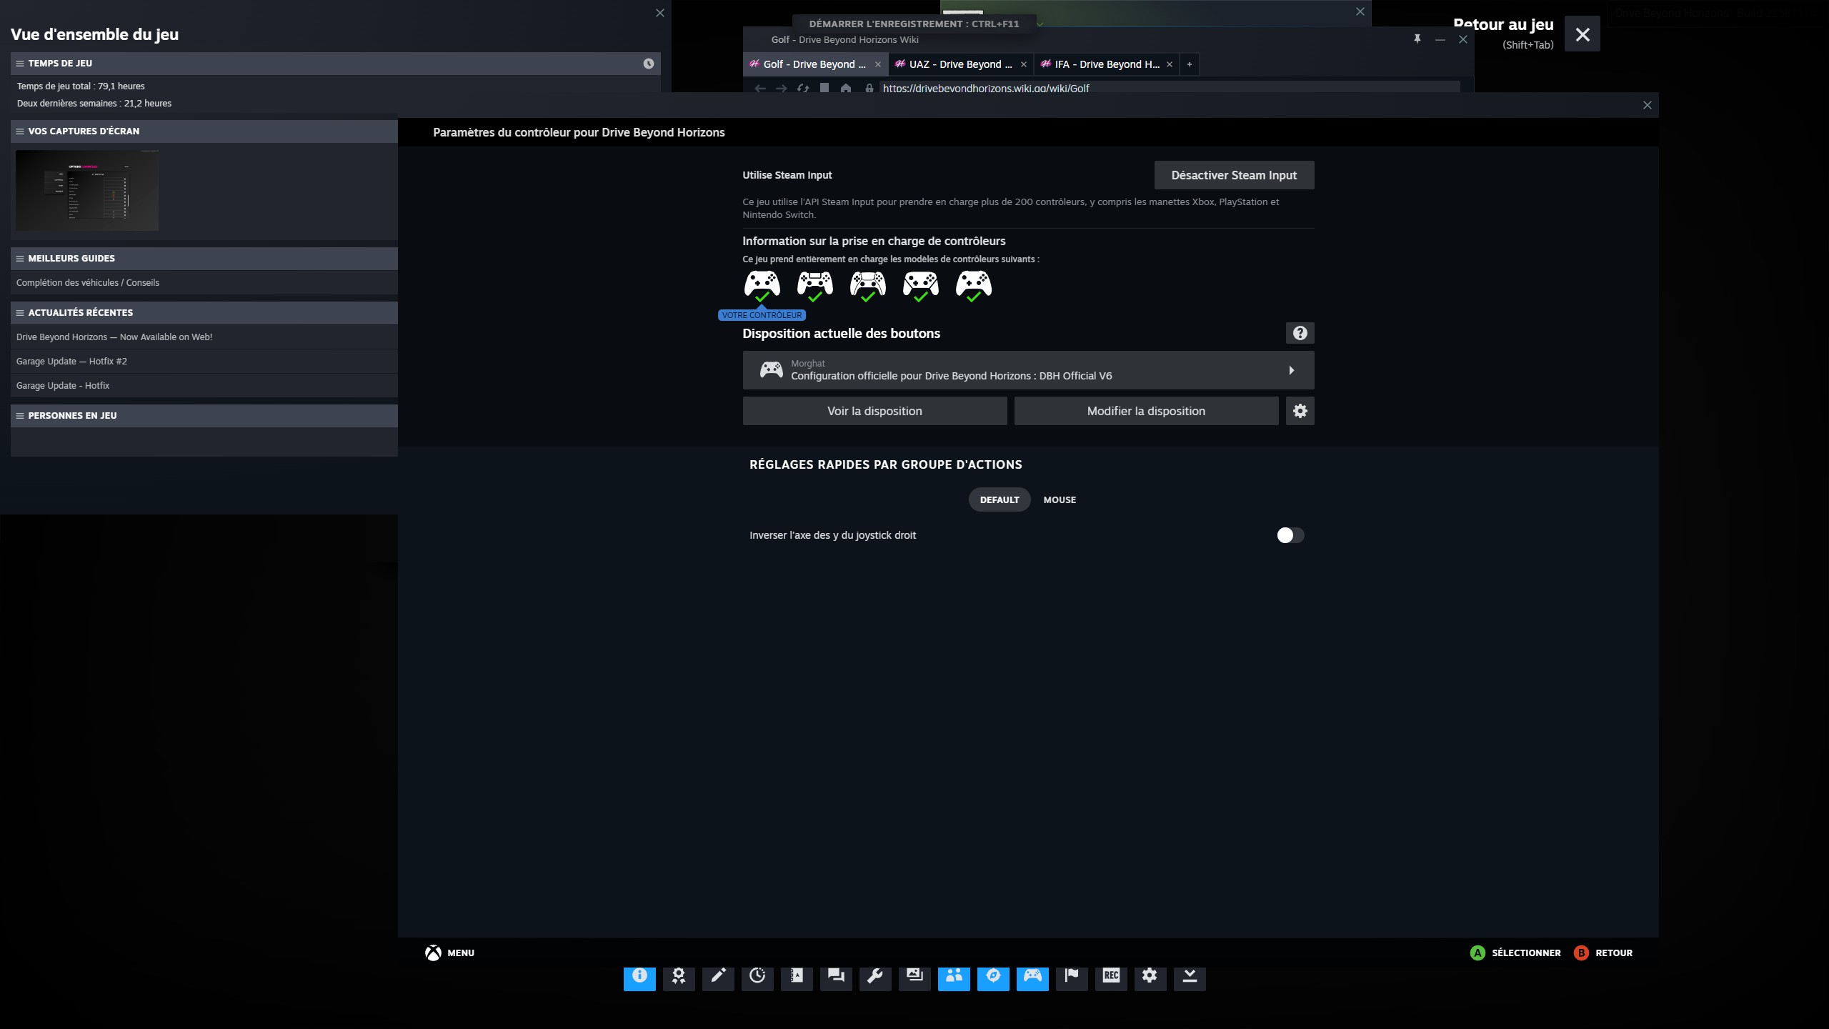Open the guides notebook icon in overlay toolbar
1829x1029 pixels.
[797, 976]
